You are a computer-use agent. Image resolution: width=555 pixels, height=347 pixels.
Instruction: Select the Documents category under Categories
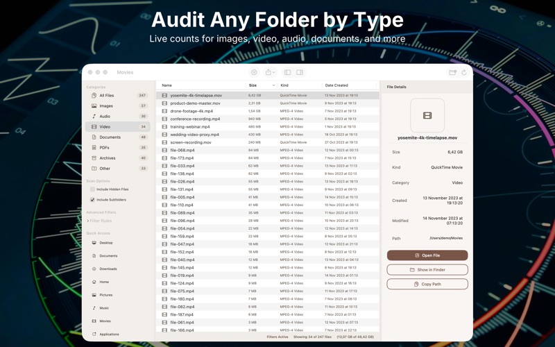click(x=117, y=137)
